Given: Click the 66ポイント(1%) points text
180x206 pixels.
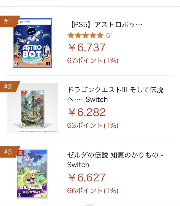Looking at the screenshot, I should [93, 190].
